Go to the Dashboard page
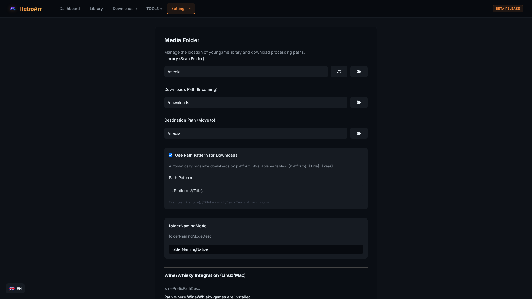 click(70, 9)
